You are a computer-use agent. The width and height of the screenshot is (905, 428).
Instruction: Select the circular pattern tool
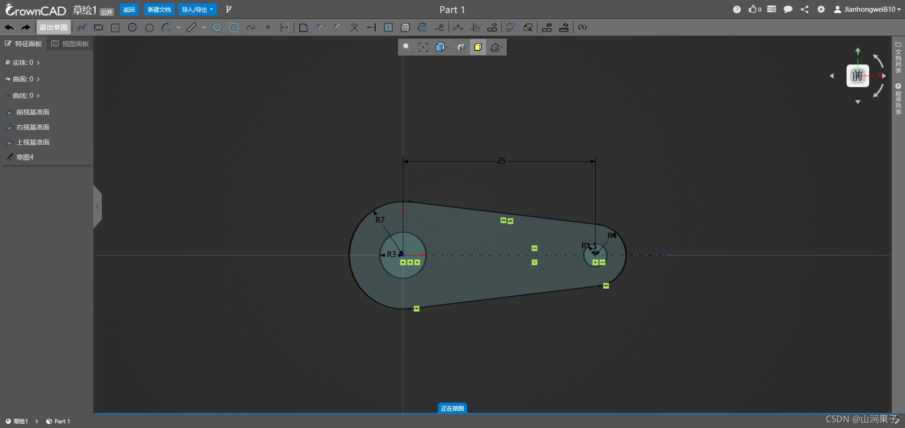422,27
